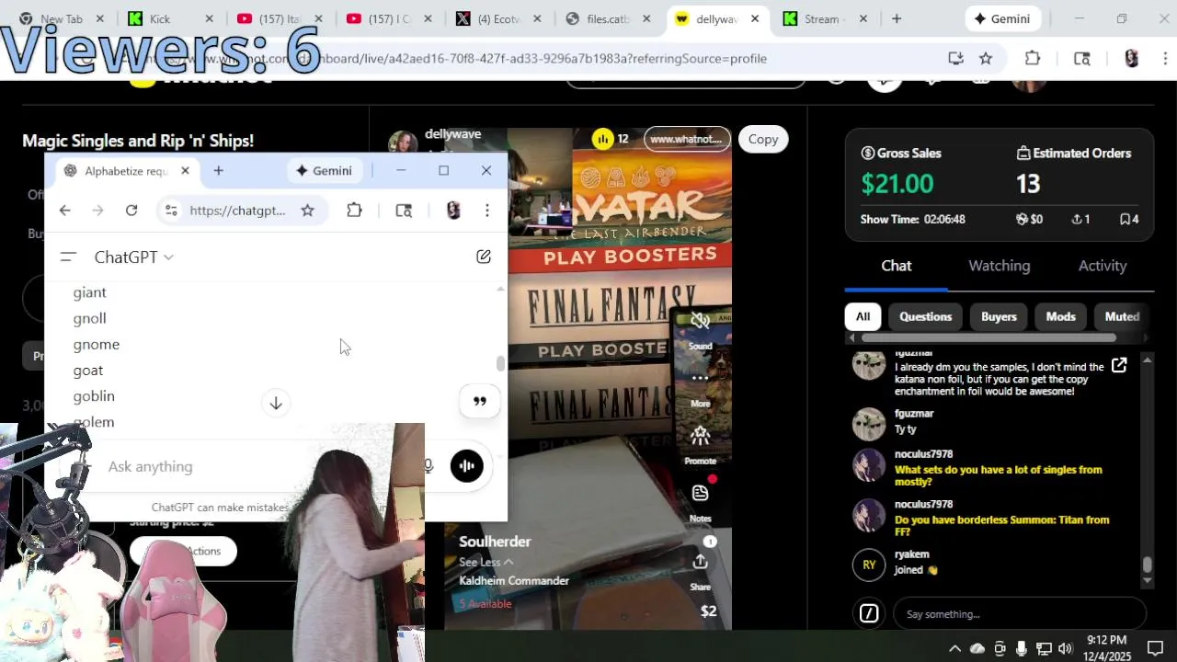Open ChatGPT sidebar menu icon
Image resolution: width=1177 pixels, height=662 pixels.
coord(67,257)
